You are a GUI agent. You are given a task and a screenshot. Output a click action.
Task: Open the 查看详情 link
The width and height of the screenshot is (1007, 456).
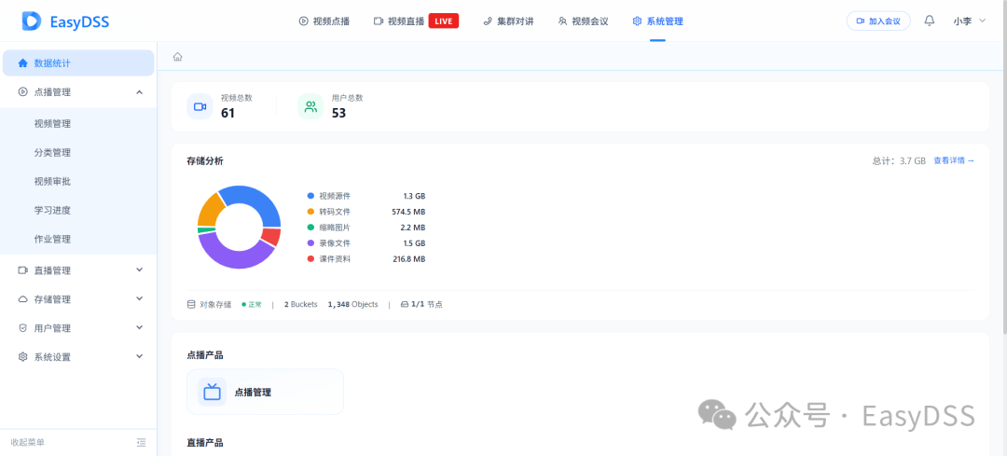(954, 160)
